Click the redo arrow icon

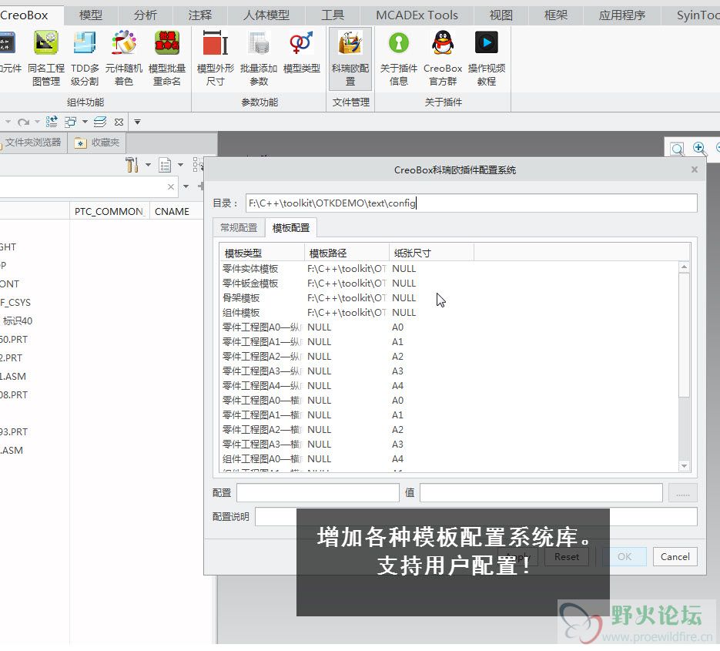click(x=23, y=122)
